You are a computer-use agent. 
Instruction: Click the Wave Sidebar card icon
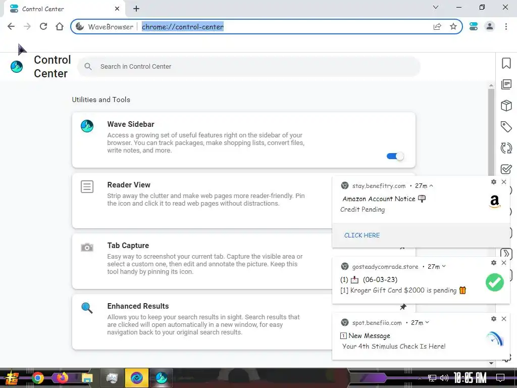pyautogui.click(x=87, y=126)
